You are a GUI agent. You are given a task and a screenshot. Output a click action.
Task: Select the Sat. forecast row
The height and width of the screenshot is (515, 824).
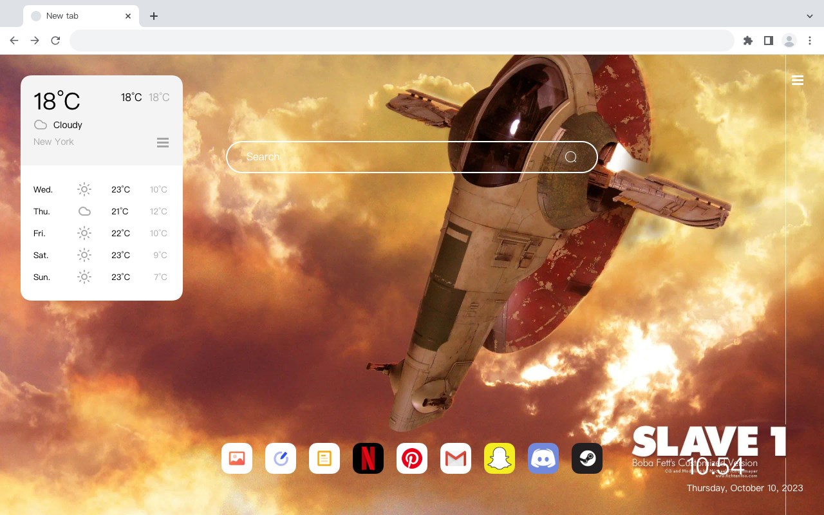click(102, 255)
